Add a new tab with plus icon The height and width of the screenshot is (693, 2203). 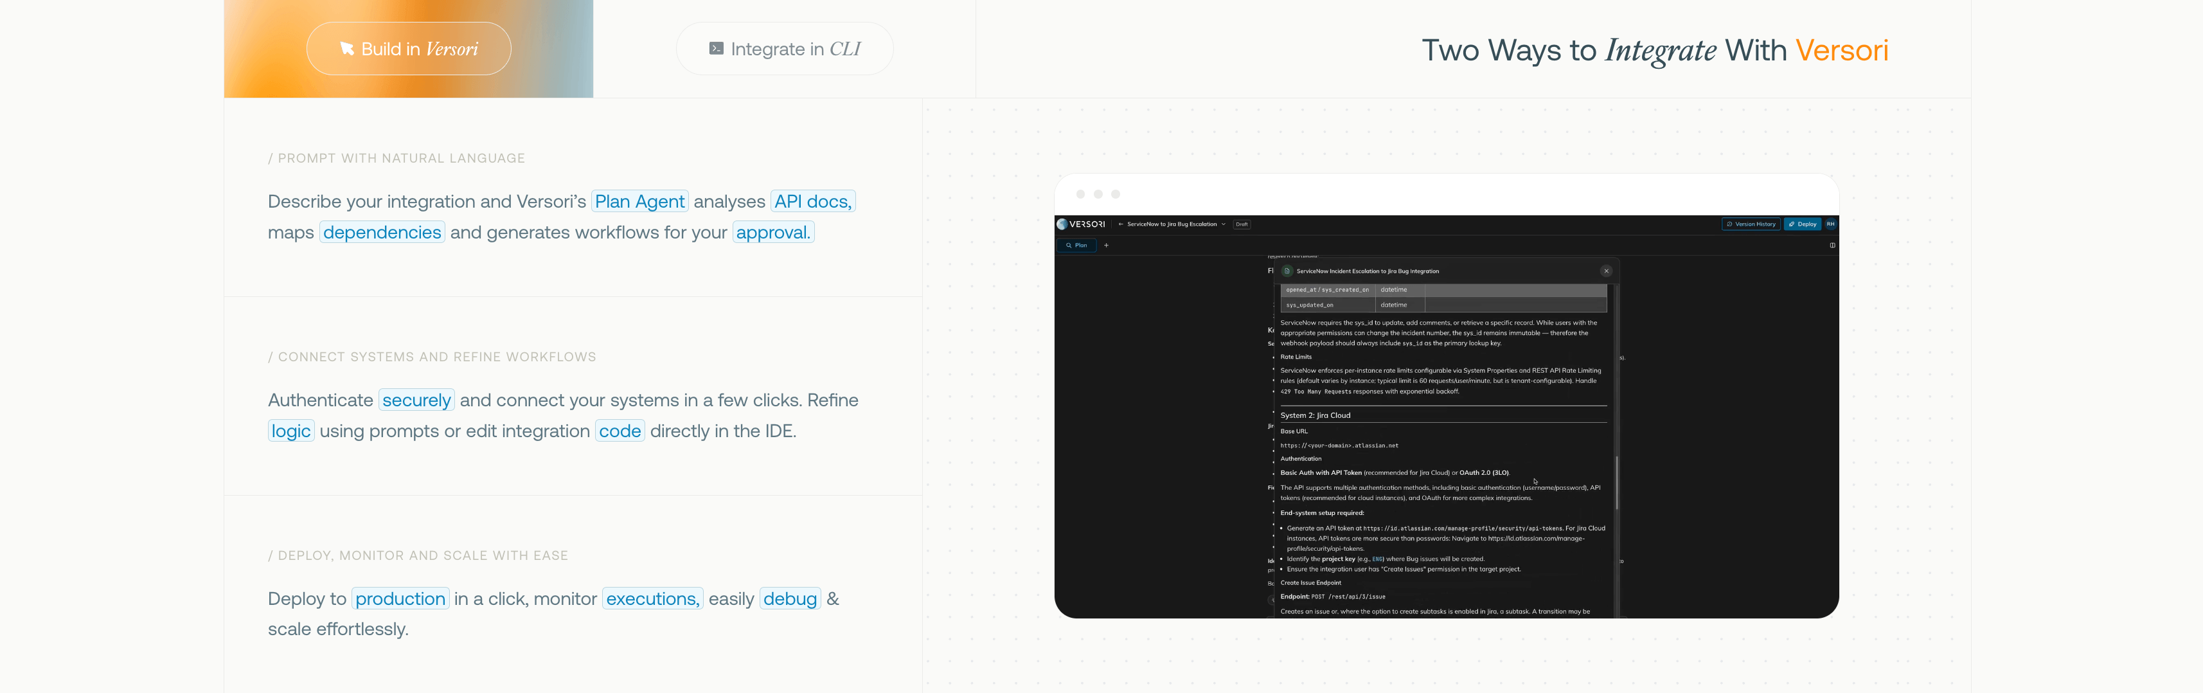[x=1106, y=246]
